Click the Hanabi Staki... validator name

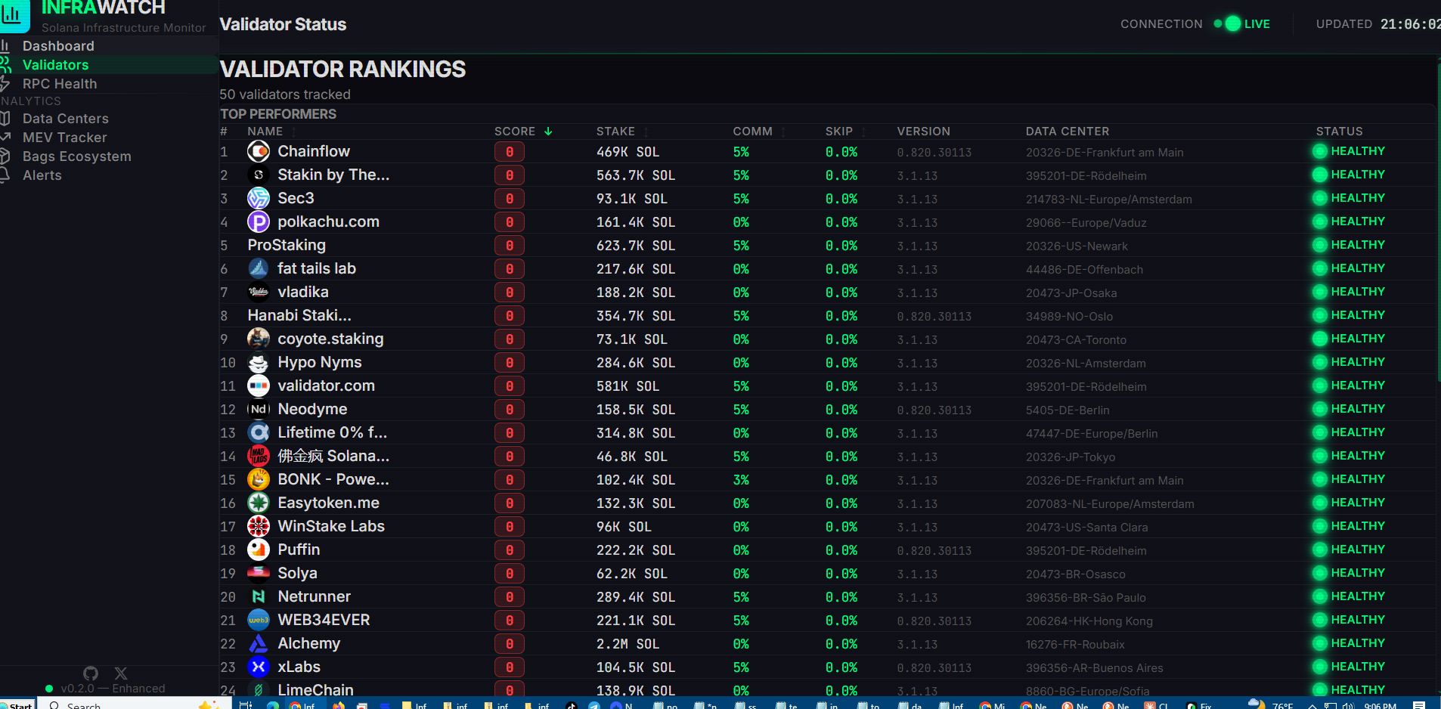pyautogui.click(x=299, y=315)
